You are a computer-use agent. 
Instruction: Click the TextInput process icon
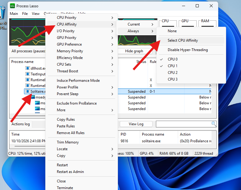click(x=28, y=74)
